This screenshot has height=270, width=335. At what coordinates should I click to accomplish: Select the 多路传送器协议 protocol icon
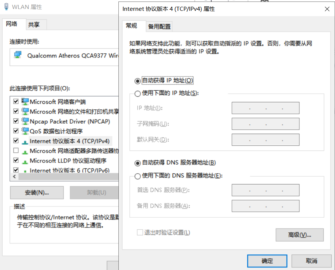25,152
